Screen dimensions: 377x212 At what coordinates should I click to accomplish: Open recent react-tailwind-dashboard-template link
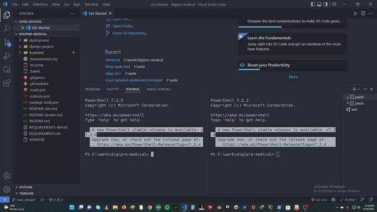(134, 80)
